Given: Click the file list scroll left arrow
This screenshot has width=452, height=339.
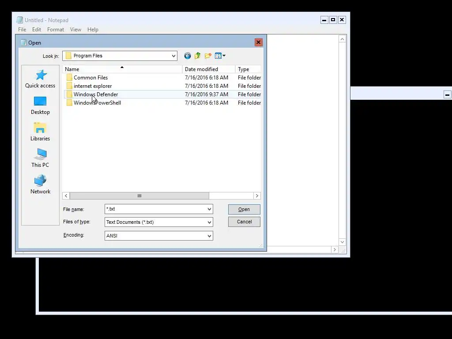Looking at the screenshot, I should (x=66, y=196).
